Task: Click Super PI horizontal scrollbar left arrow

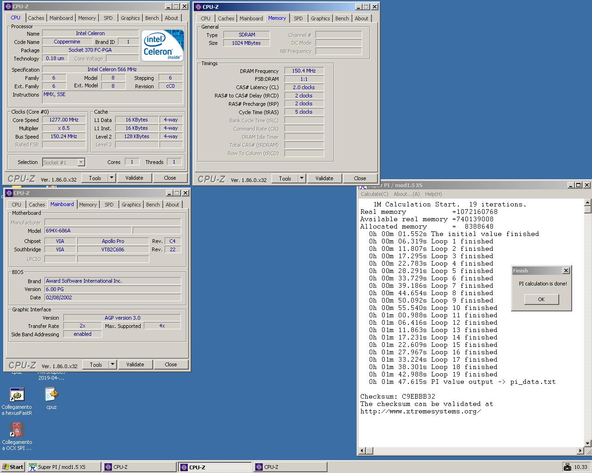Action: 363,450
